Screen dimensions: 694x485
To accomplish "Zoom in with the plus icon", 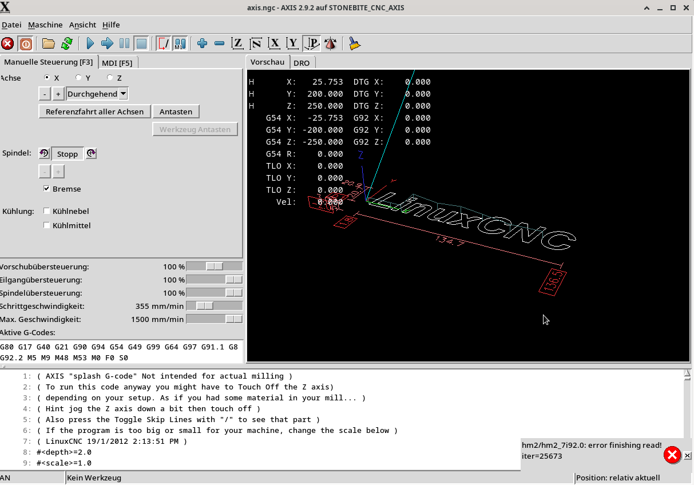I will pyautogui.click(x=202, y=43).
